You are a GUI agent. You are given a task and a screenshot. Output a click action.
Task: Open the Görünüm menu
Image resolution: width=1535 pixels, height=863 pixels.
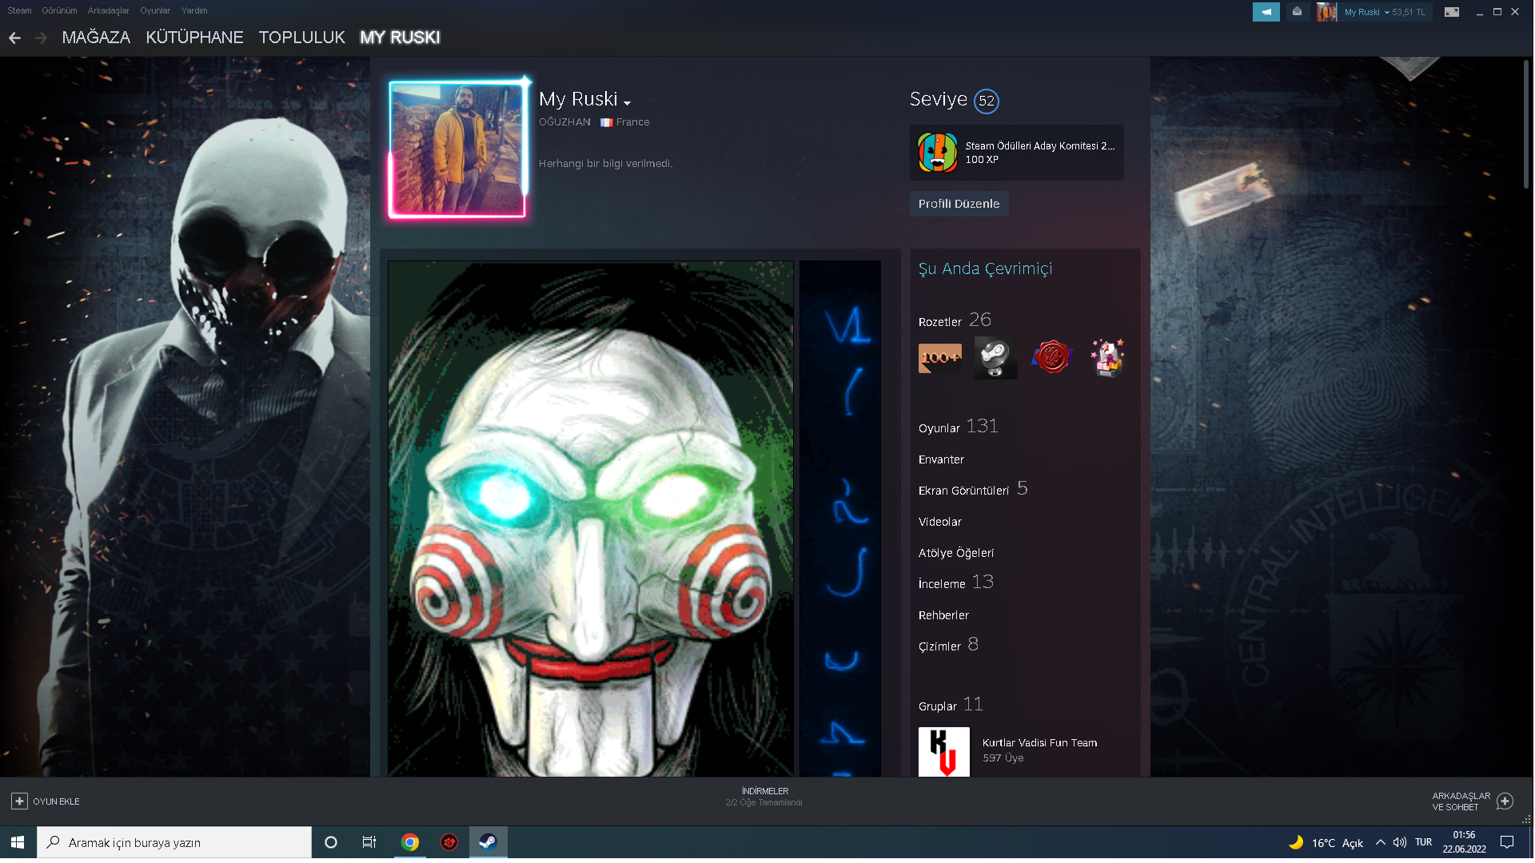(59, 10)
